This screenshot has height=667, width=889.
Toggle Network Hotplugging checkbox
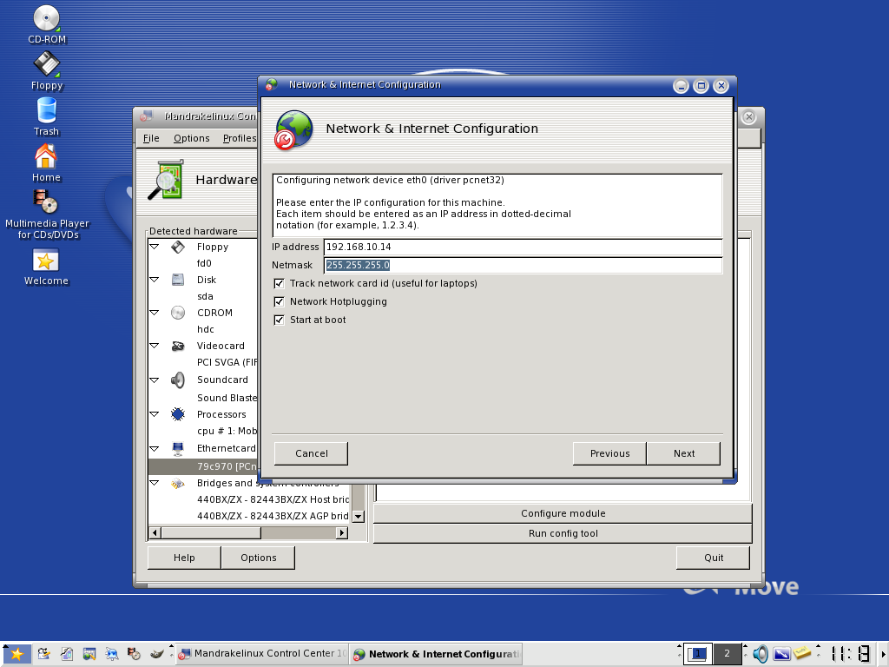(279, 301)
